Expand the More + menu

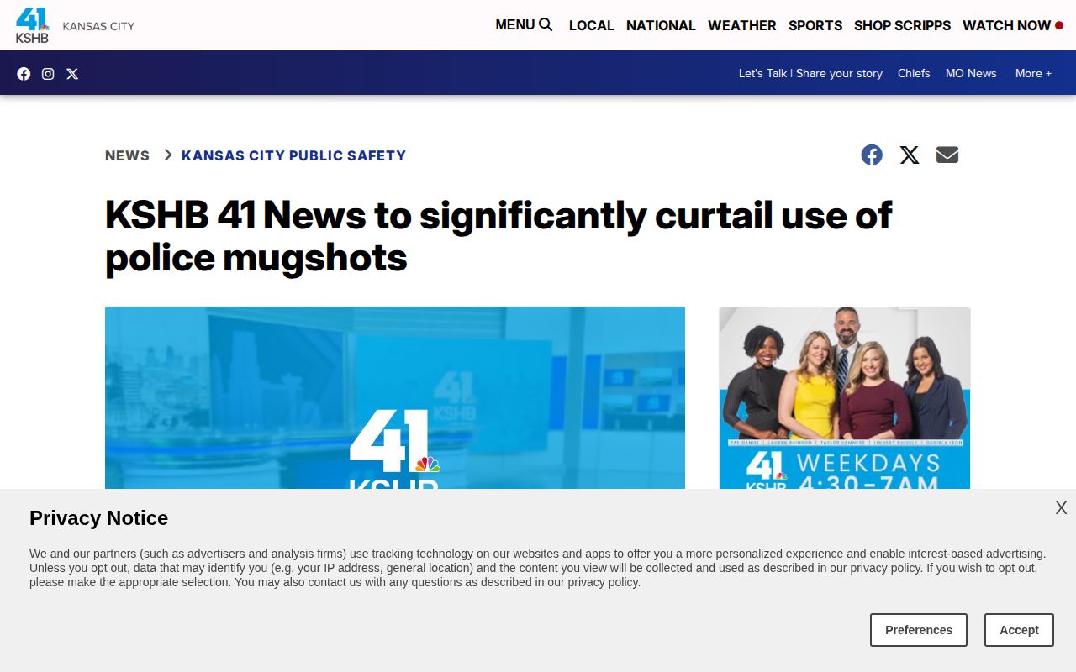[x=1033, y=73]
